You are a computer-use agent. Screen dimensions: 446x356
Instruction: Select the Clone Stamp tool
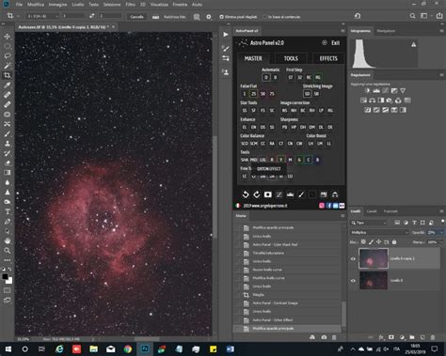tap(7, 144)
